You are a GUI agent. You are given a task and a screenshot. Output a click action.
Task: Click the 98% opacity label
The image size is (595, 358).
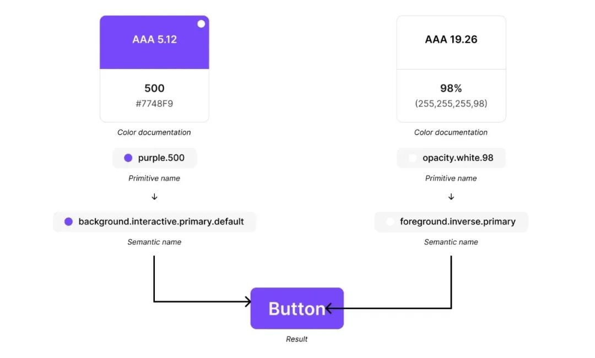(451, 88)
